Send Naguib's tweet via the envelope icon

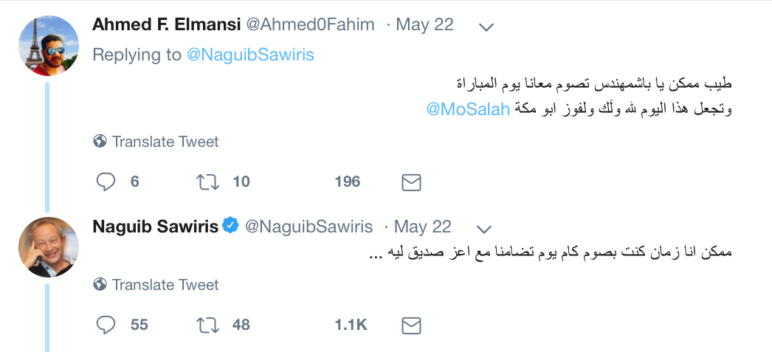point(411,325)
